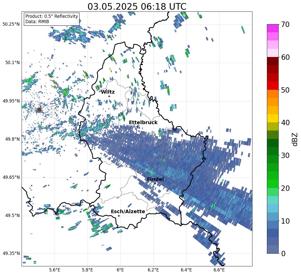This screenshot has height=275, width=301.
Task: Click the colorbar 10 tick label
Action: point(285,221)
